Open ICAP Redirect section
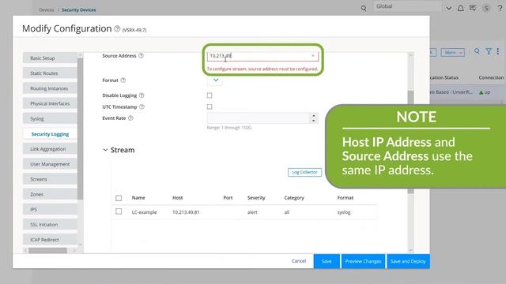506x284 pixels. (x=50, y=240)
